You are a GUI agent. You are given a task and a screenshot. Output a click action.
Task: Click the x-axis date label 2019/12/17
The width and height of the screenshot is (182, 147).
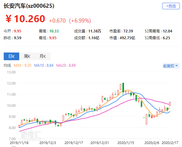click(74, 143)
